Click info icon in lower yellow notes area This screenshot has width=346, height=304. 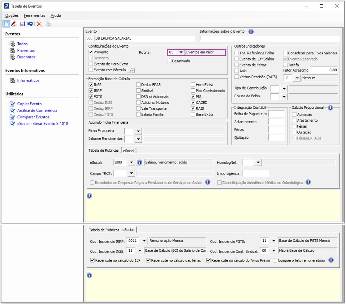(90, 275)
